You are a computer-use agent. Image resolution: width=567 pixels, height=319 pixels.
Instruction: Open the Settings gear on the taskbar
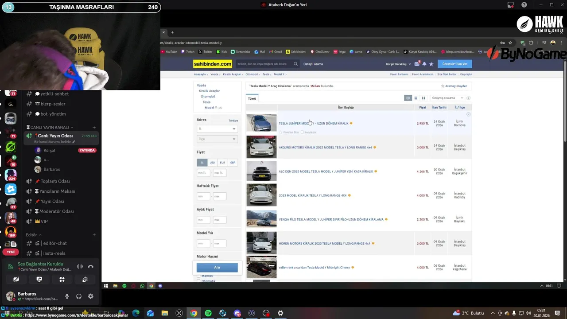(280, 313)
